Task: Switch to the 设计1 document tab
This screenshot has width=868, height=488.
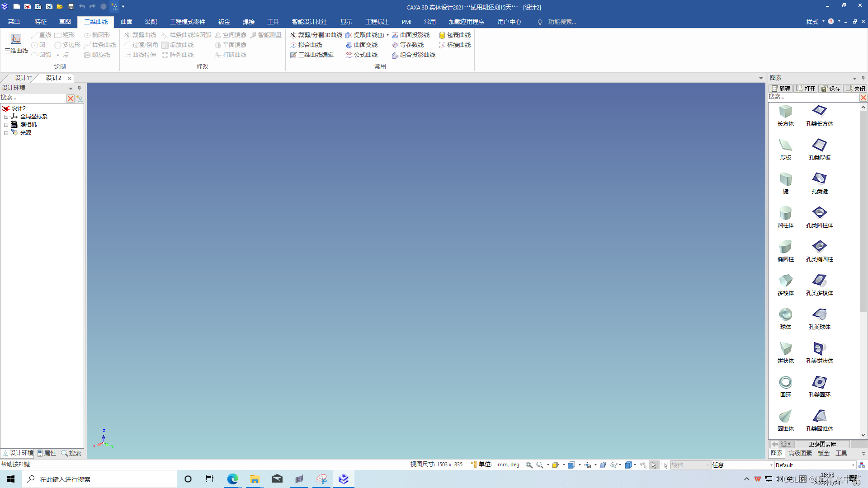Action: coord(23,78)
